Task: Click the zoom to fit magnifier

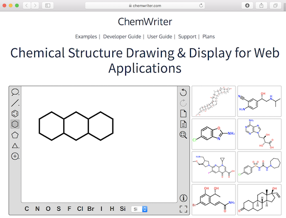Action: click(183, 135)
